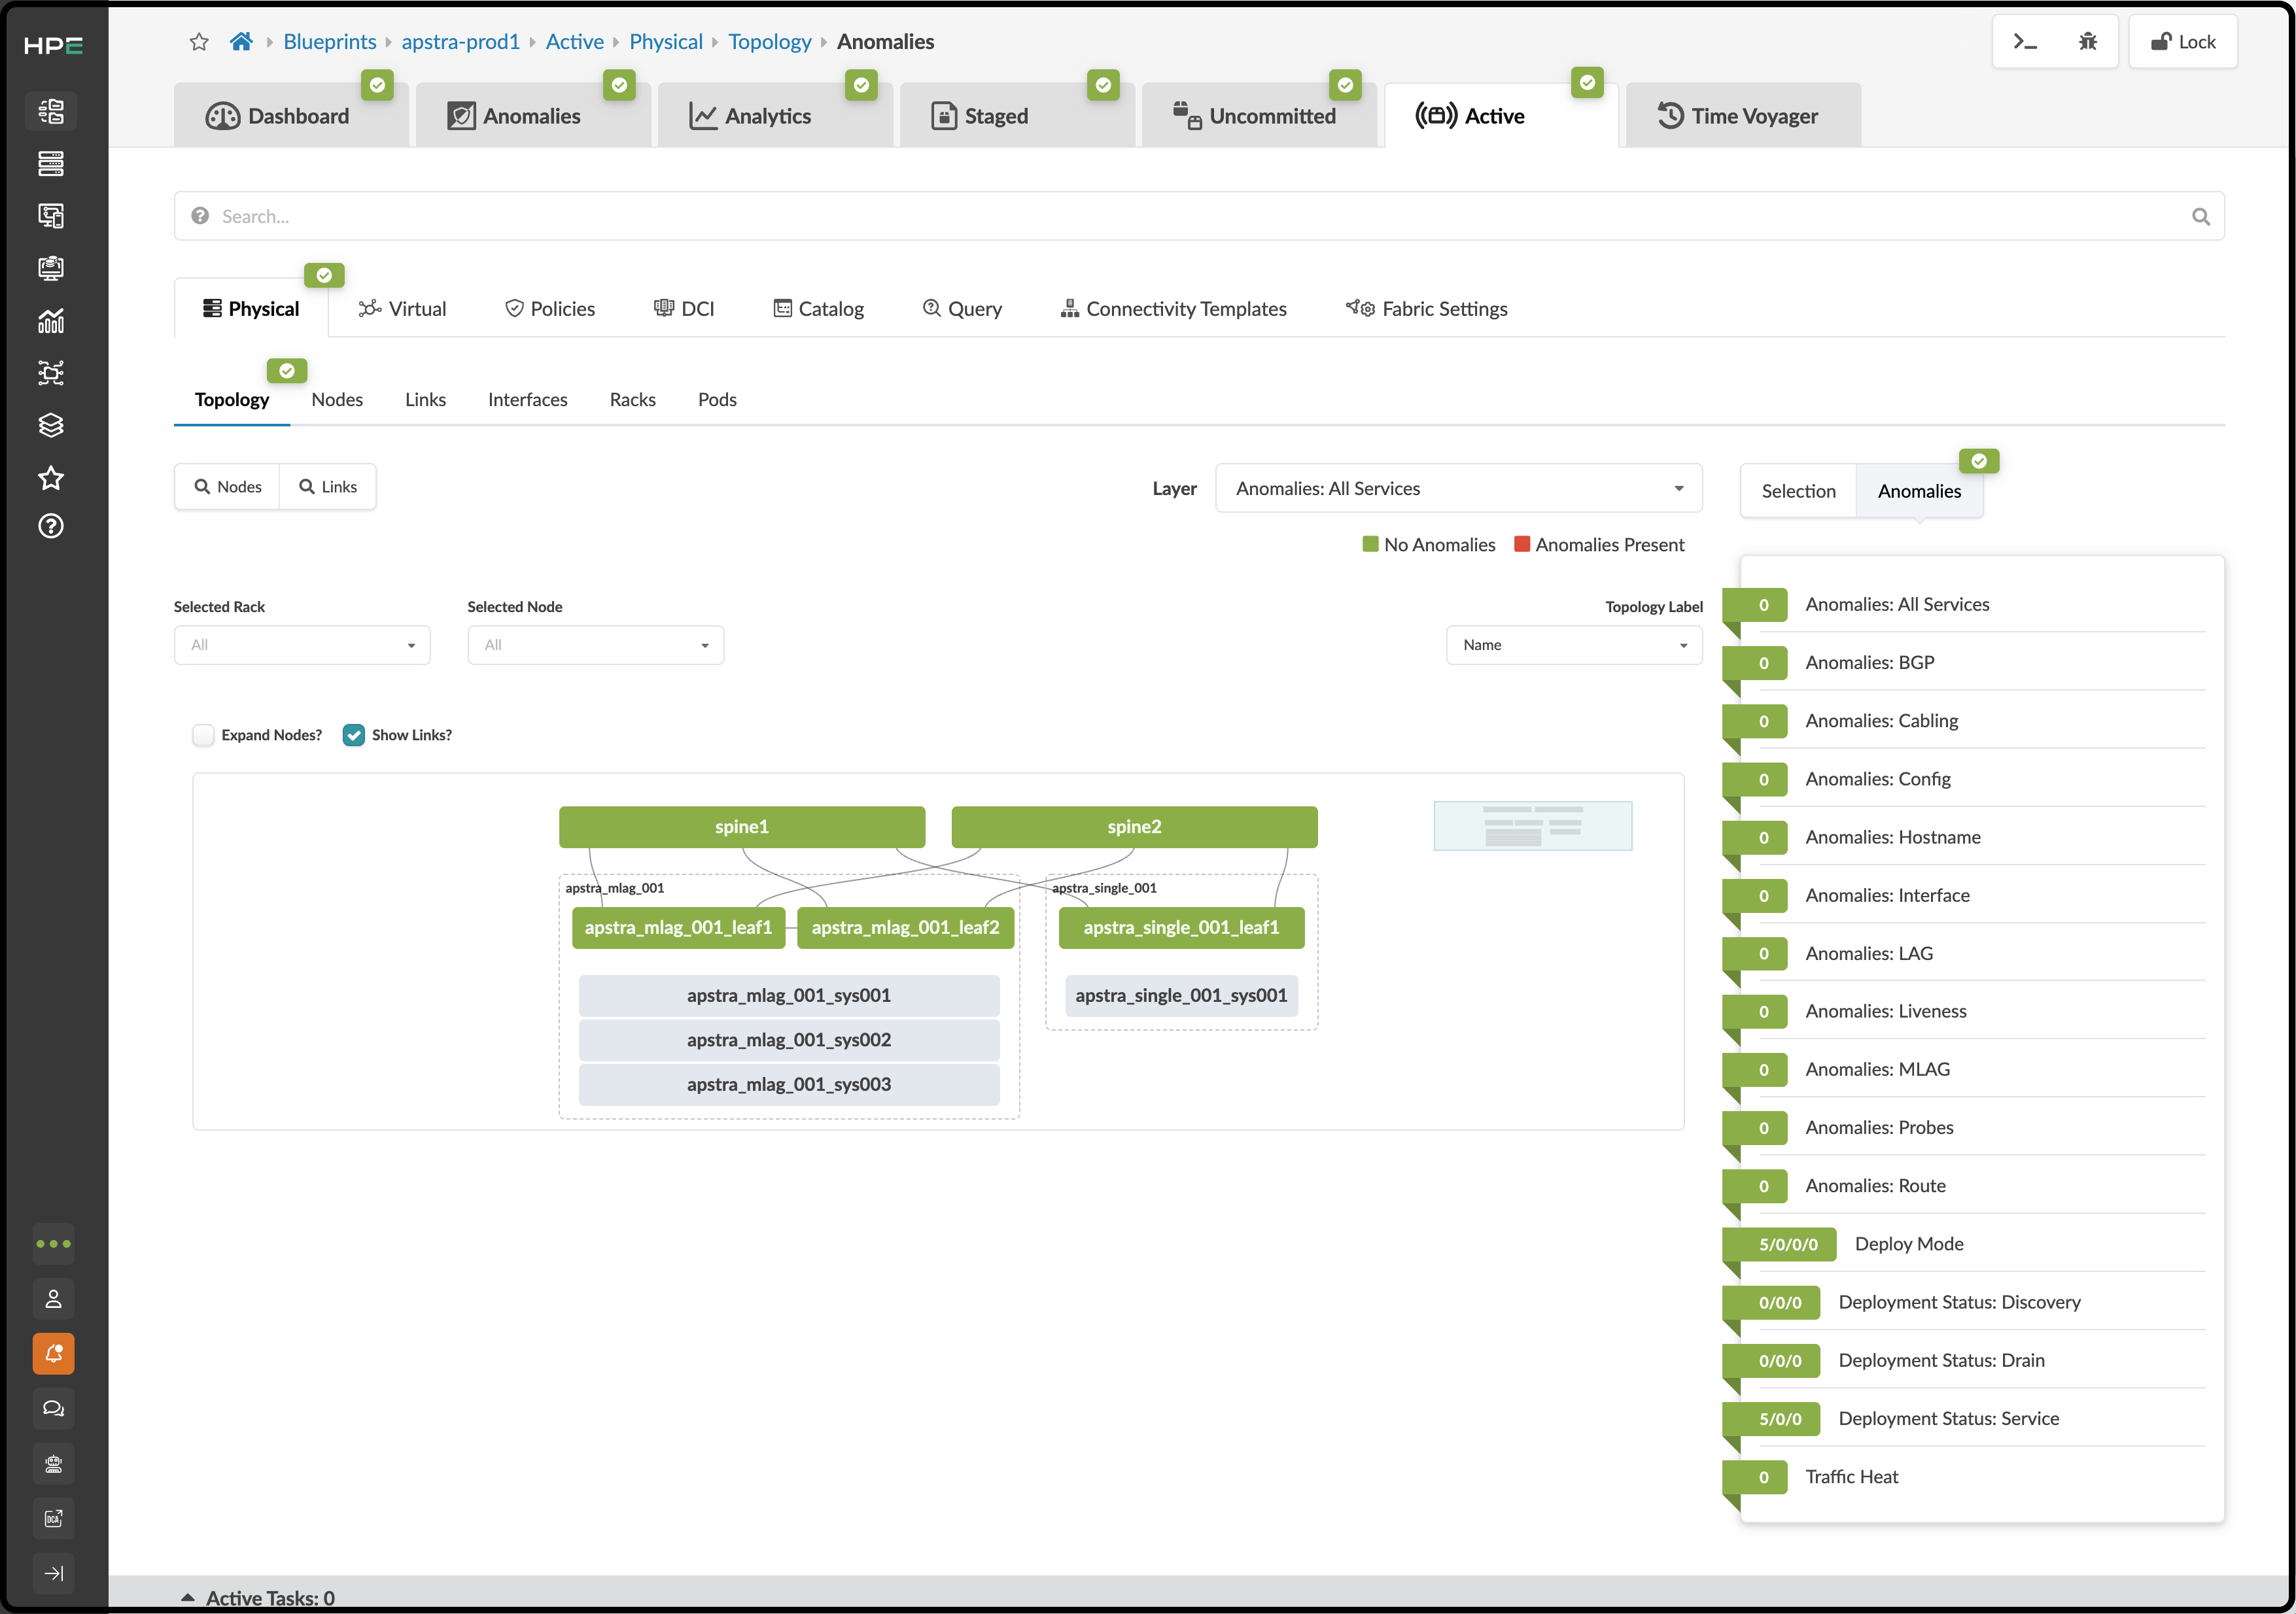Click the search help question icon
Screen dimensions: 2296x1614
[200, 216]
